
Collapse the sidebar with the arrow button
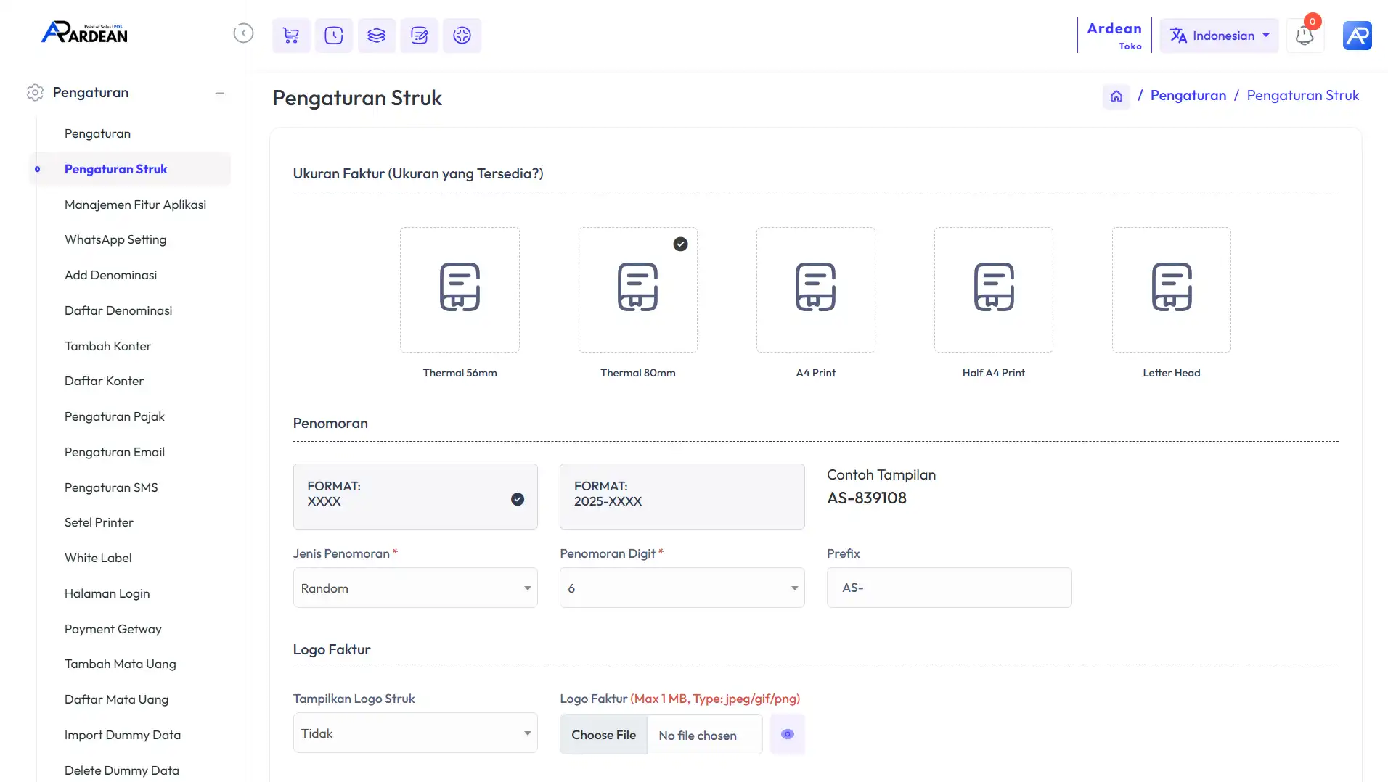click(x=243, y=33)
